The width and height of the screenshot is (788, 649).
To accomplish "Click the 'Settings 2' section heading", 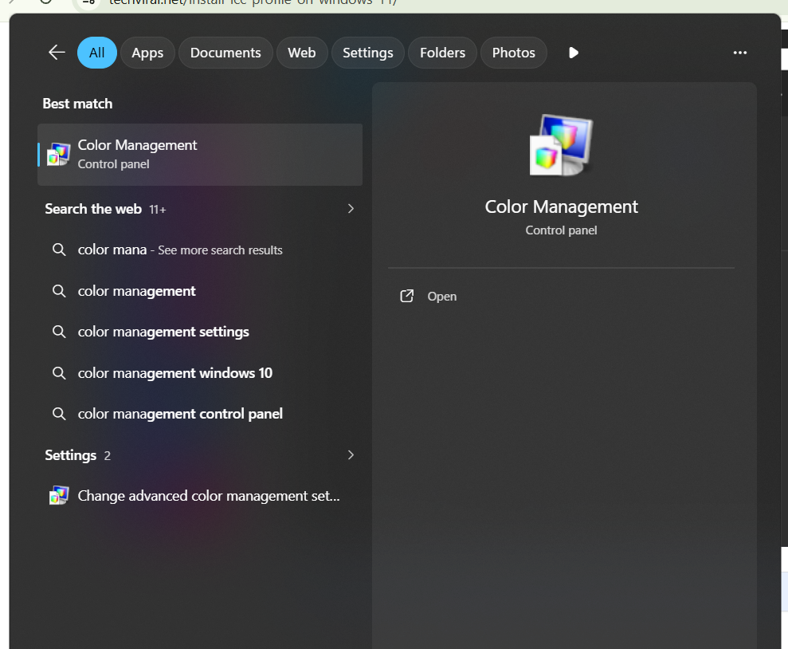I will click(77, 455).
